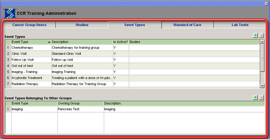Click plus icon for Event Types Belonging To Other Groups
270x139 pixels.
pyautogui.click(x=256, y=97)
